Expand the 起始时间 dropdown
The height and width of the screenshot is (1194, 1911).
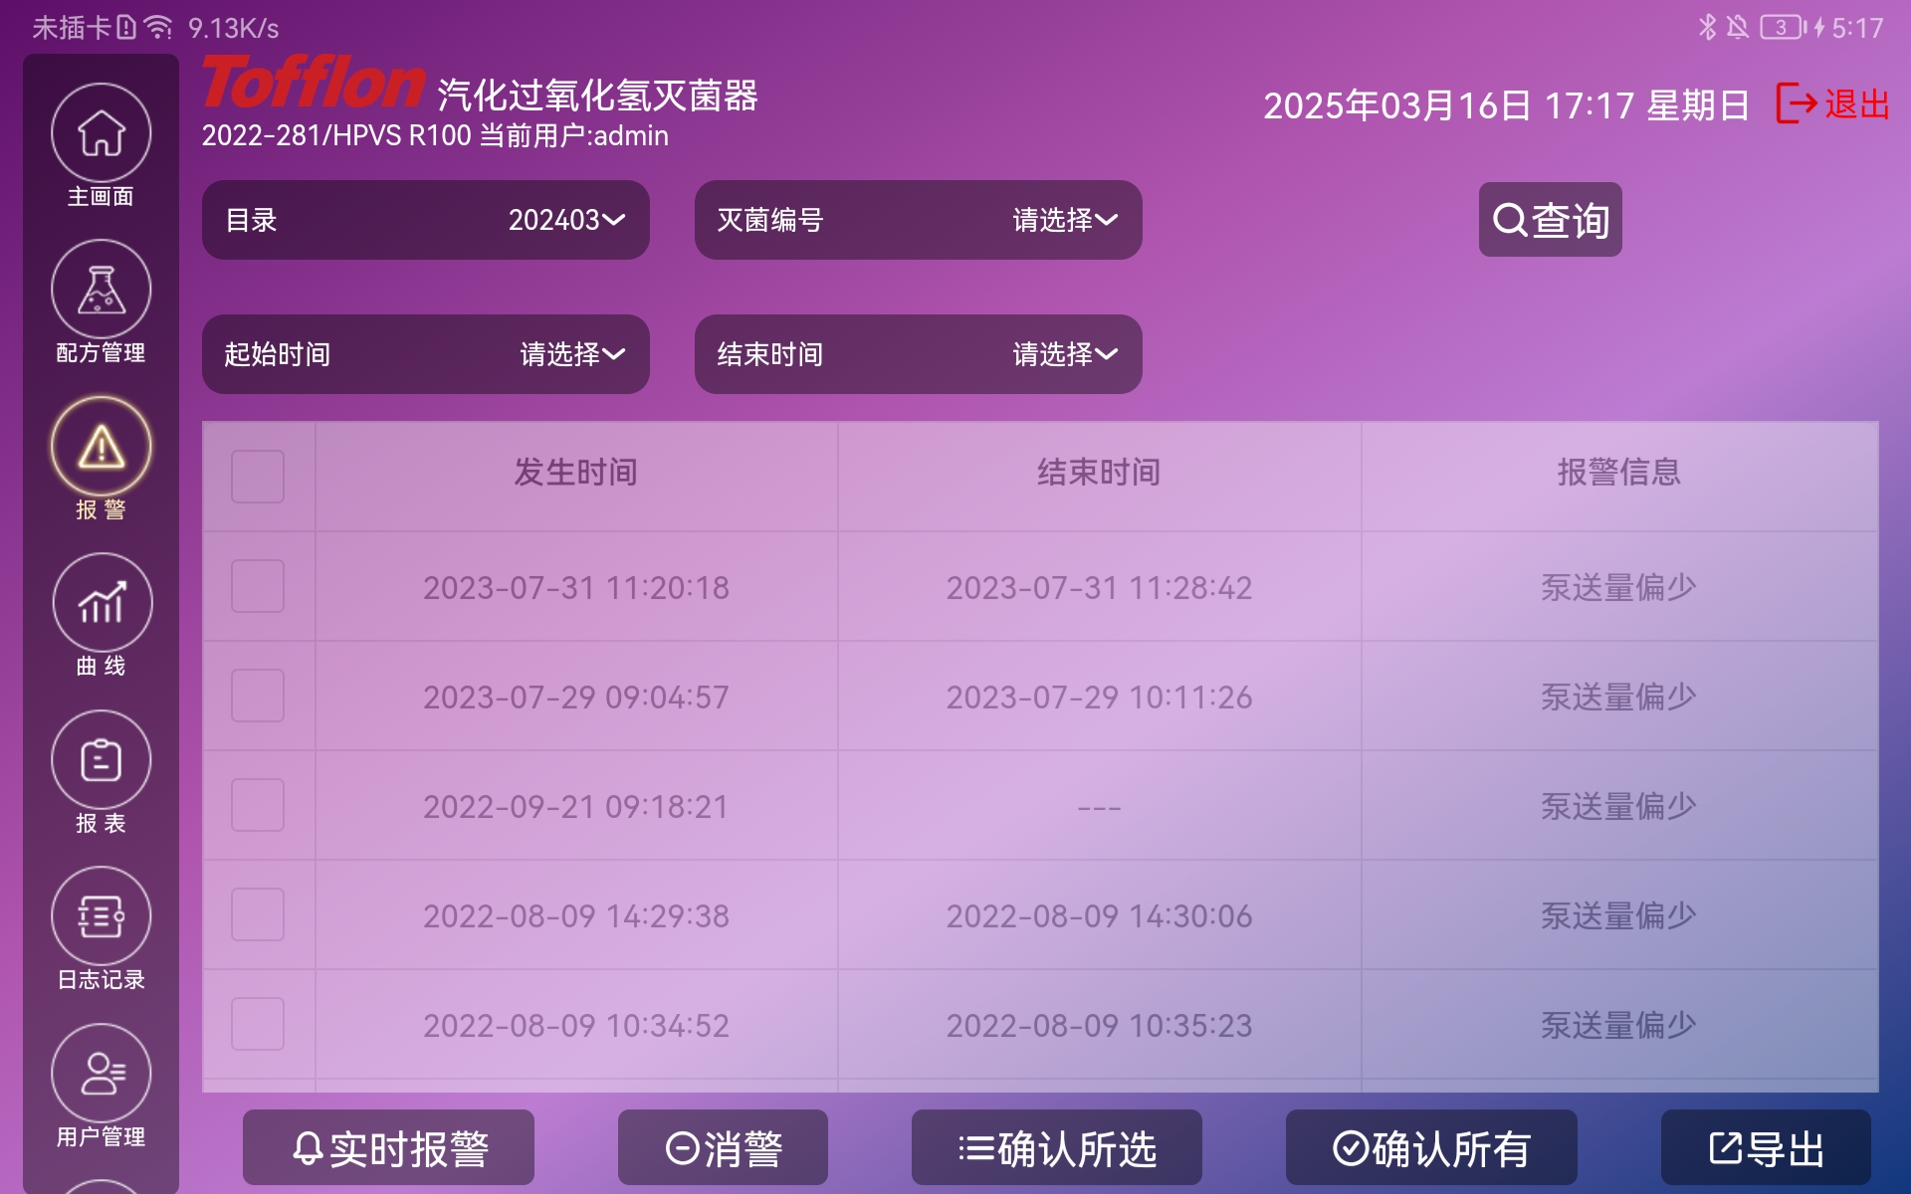tap(426, 354)
